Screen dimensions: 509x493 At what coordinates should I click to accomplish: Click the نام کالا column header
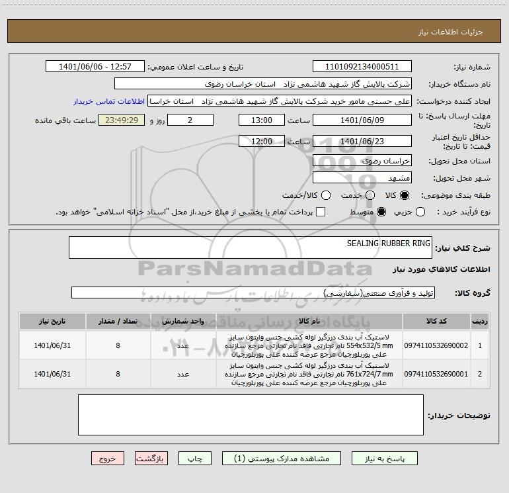click(x=309, y=322)
